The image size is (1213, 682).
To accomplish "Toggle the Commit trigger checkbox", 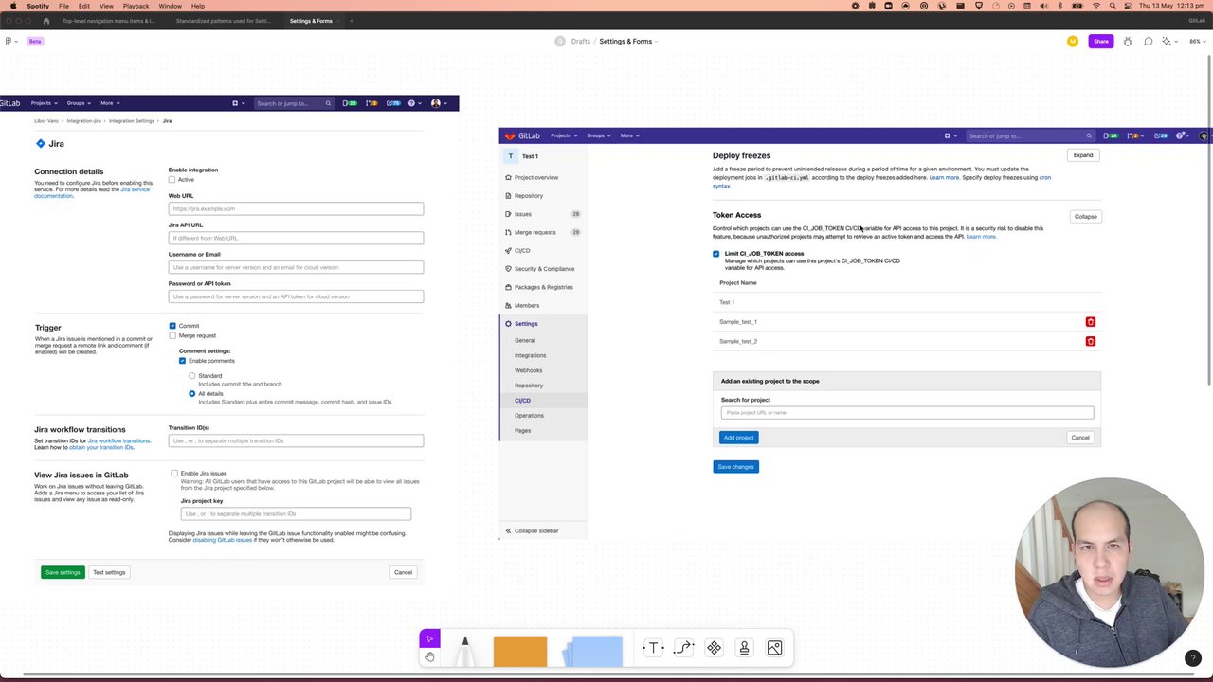I will (172, 326).
